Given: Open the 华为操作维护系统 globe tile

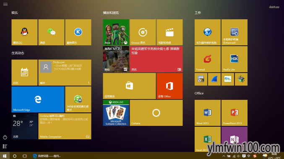Looking at the screenshot, I should point(208,32).
